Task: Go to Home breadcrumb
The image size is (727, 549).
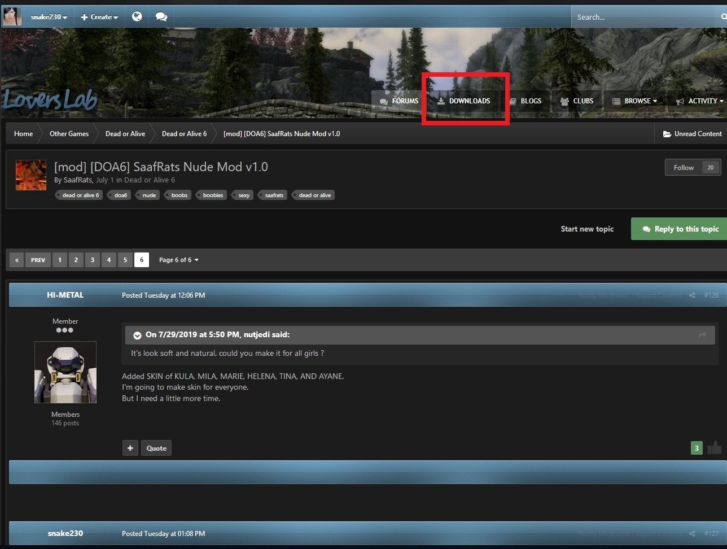Action: [x=24, y=134]
